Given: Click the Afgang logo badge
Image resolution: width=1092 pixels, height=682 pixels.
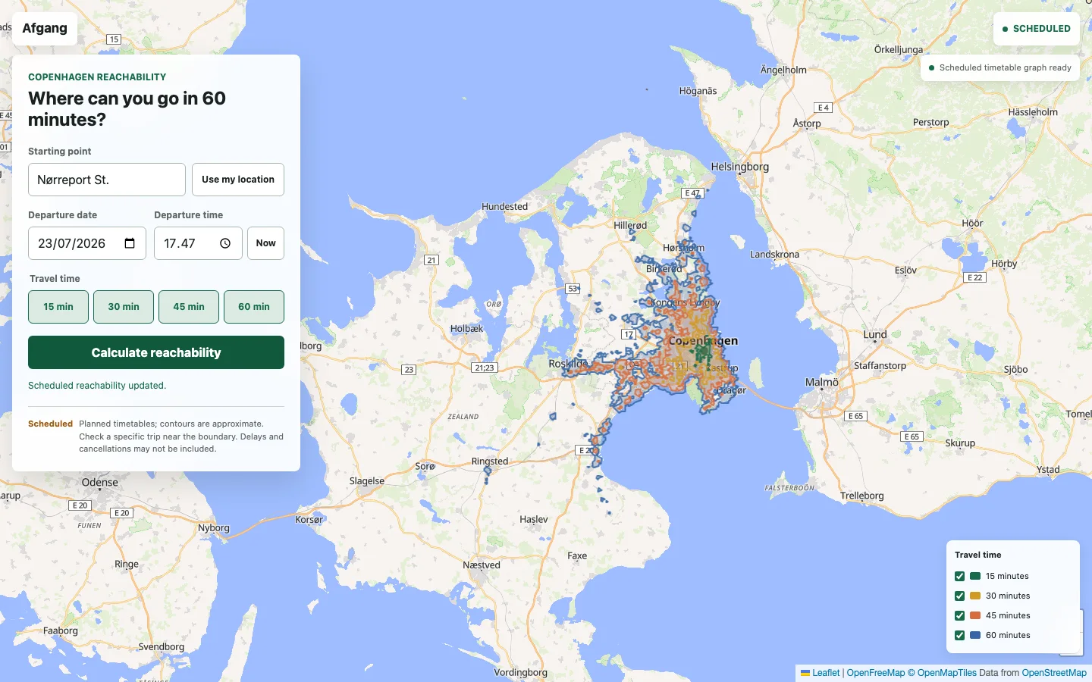Looking at the screenshot, I should click(45, 28).
